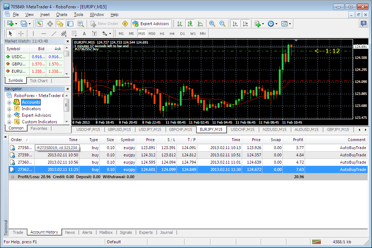The image size is (372, 248).
Task: Select the text tool A
Action: [84, 33]
